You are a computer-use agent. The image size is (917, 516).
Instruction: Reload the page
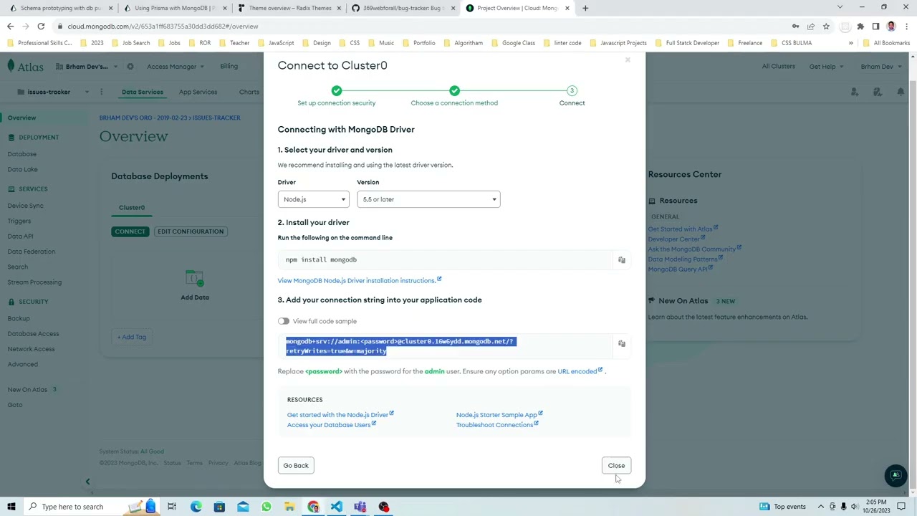click(41, 27)
